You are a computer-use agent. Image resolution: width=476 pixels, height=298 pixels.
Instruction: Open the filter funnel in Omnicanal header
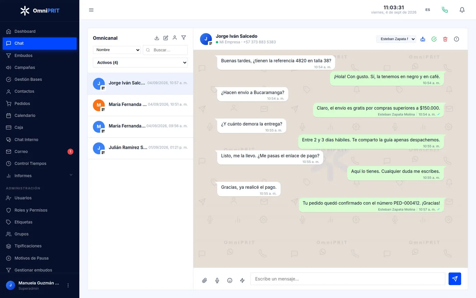[184, 38]
